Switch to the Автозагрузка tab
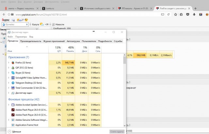Viewport: 209px width, 134px height. coord(73,41)
